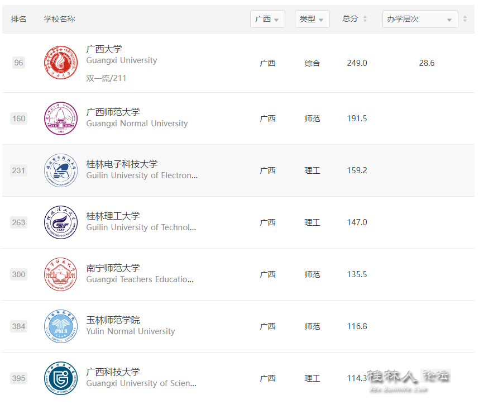Click the total score 159.2
479x404 pixels.
[357, 170]
